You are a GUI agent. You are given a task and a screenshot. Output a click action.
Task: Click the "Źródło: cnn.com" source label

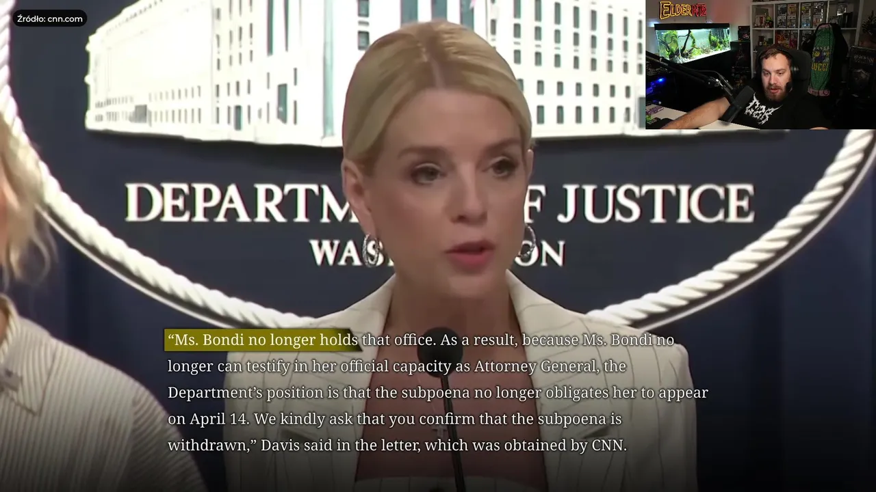pyautogui.click(x=50, y=18)
